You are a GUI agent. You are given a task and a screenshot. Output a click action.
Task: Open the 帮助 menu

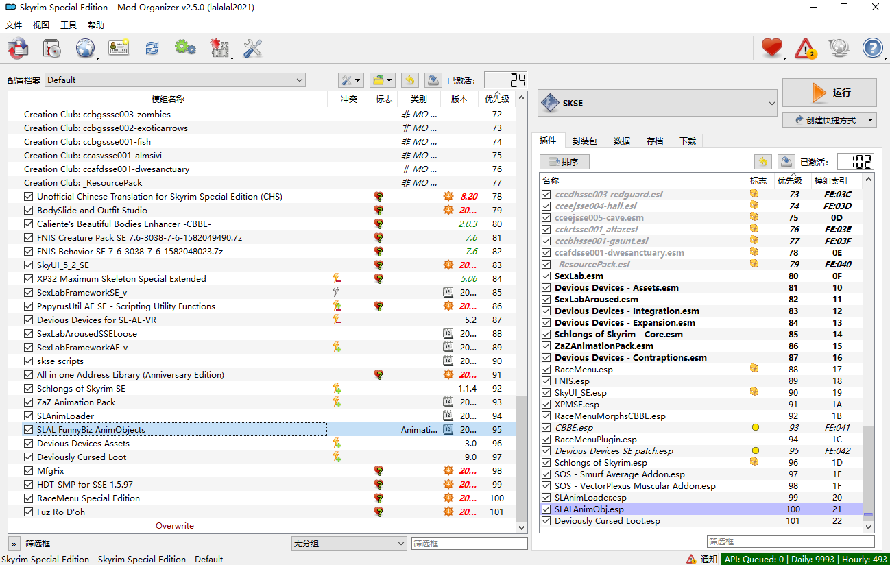[96, 25]
